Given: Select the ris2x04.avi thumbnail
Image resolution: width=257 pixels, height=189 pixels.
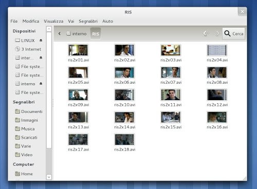Looking at the screenshot, I should [217, 50].
